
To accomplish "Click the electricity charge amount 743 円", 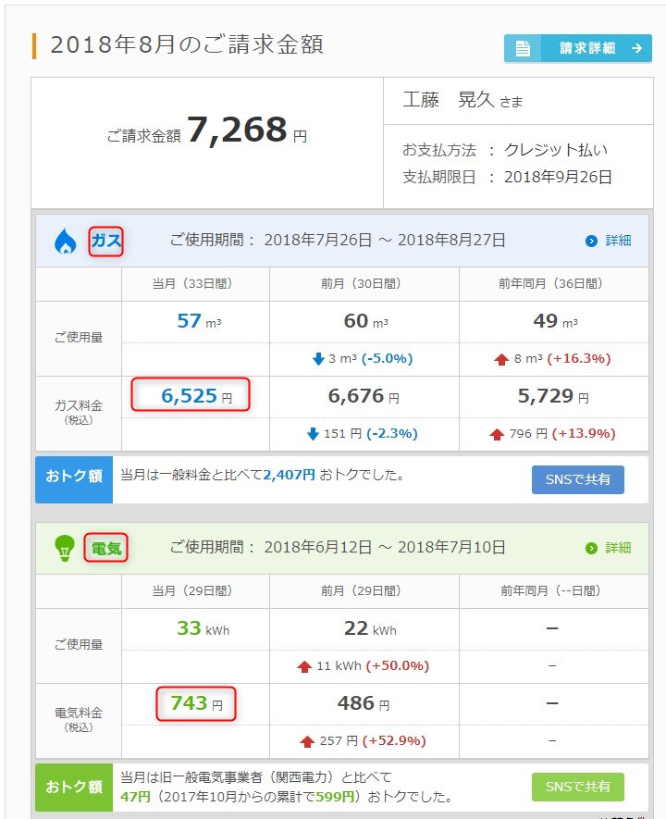I will [x=196, y=703].
